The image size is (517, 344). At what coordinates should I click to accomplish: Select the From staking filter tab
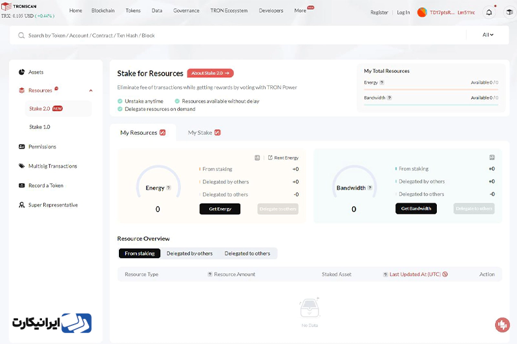[x=140, y=253]
